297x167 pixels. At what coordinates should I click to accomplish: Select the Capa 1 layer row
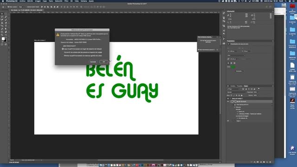pyautogui.click(x=250, y=121)
